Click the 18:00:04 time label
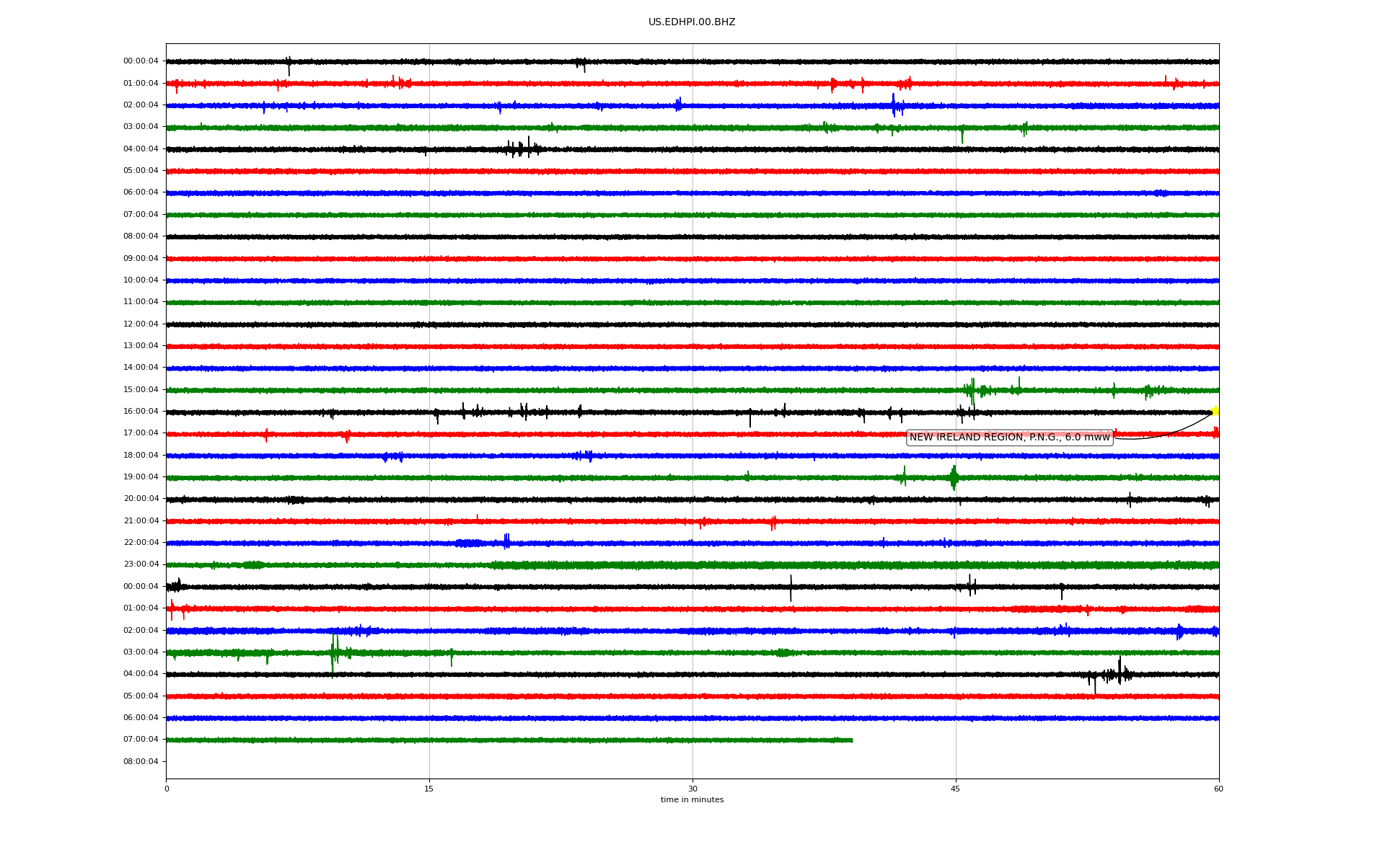Image resolution: width=1385 pixels, height=865 pixels. [x=141, y=456]
